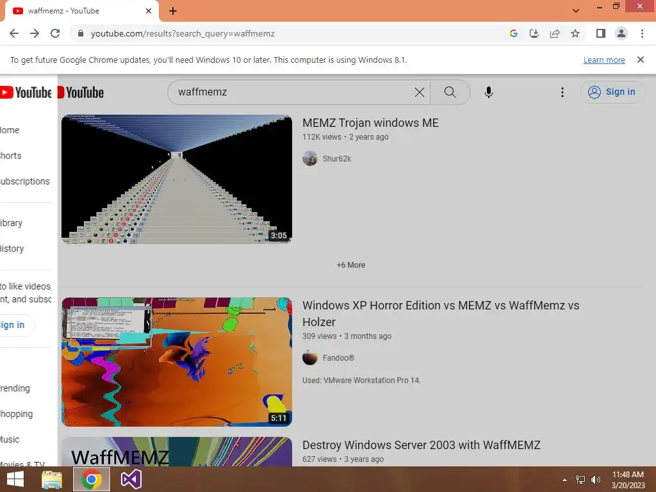
Task: Click the install app icon in the address bar
Action: pyautogui.click(x=534, y=33)
